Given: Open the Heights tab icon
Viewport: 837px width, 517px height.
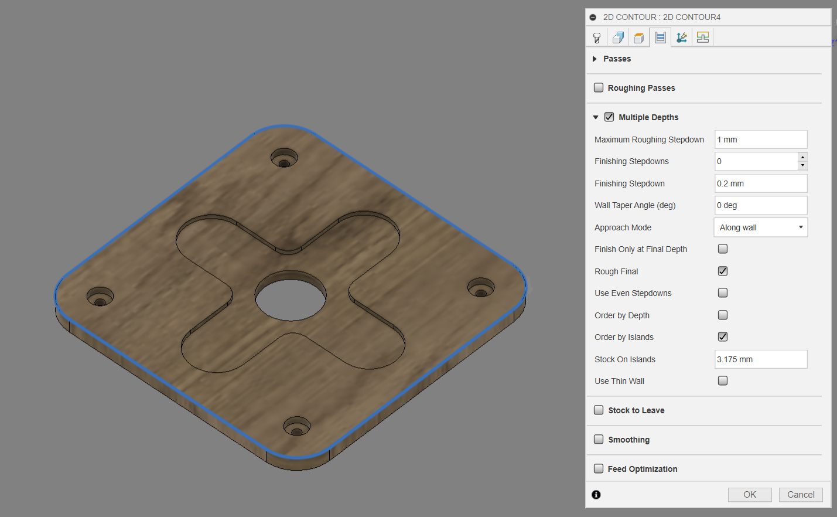Looking at the screenshot, I should pyautogui.click(x=639, y=38).
